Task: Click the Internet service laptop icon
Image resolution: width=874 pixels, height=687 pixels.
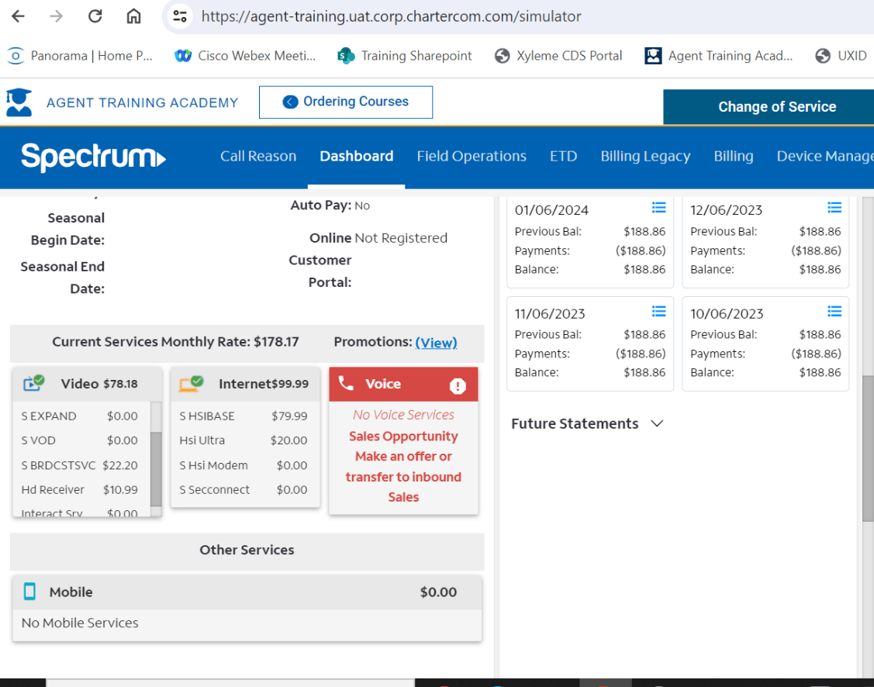Action: 191,383
